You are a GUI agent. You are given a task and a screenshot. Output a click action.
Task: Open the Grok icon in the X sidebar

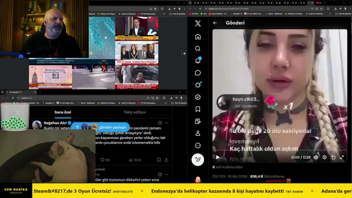198,85
